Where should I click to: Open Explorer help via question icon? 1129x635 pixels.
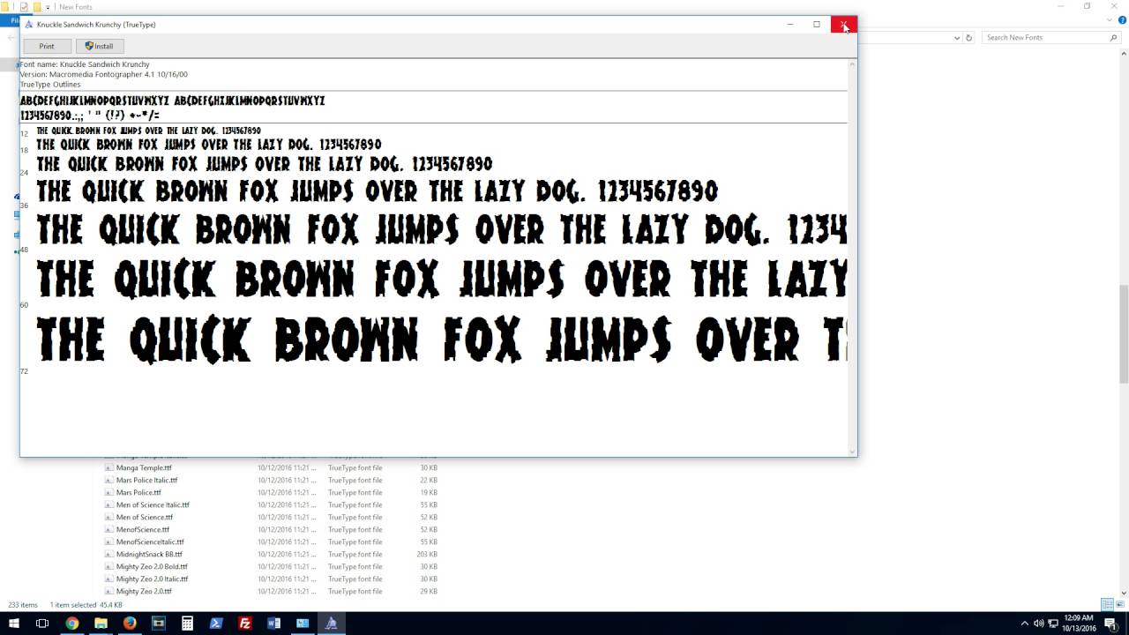[x=1120, y=20]
